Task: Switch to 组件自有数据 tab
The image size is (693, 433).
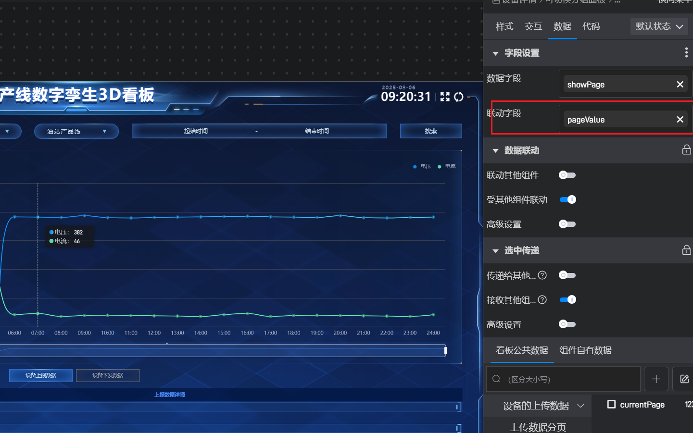Action: 585,350
